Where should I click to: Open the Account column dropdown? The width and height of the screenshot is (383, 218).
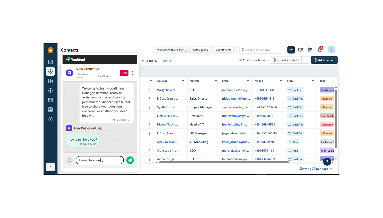coord(183,81)
